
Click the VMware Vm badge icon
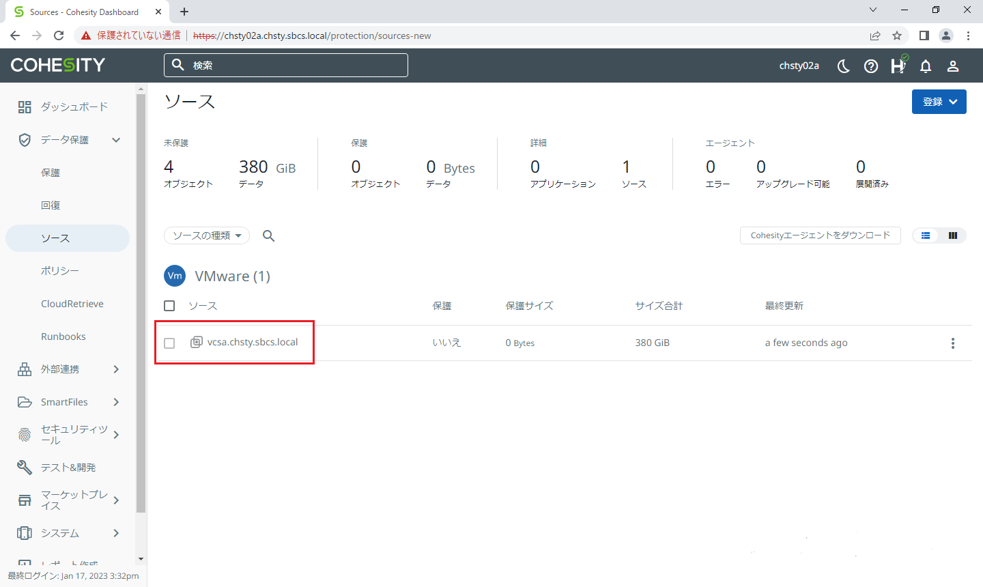[175, 276]
